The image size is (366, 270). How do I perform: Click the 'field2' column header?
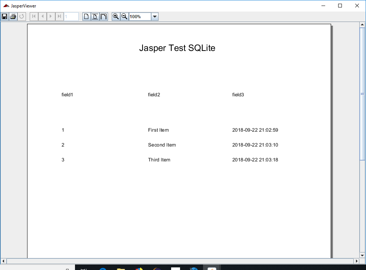tap(154, 95)
